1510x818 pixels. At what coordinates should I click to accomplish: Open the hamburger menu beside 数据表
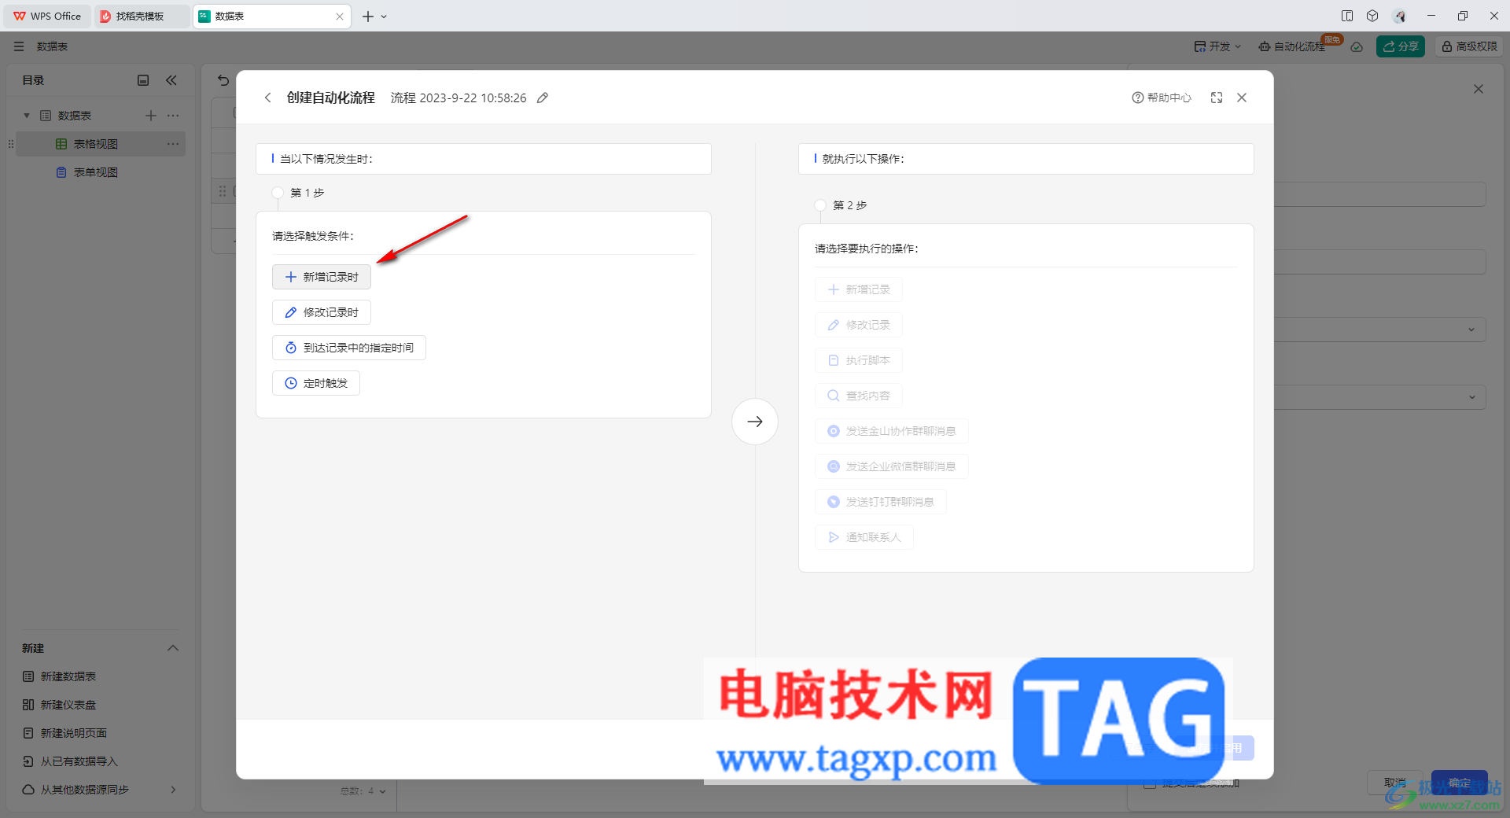click(x=19, y=46)
